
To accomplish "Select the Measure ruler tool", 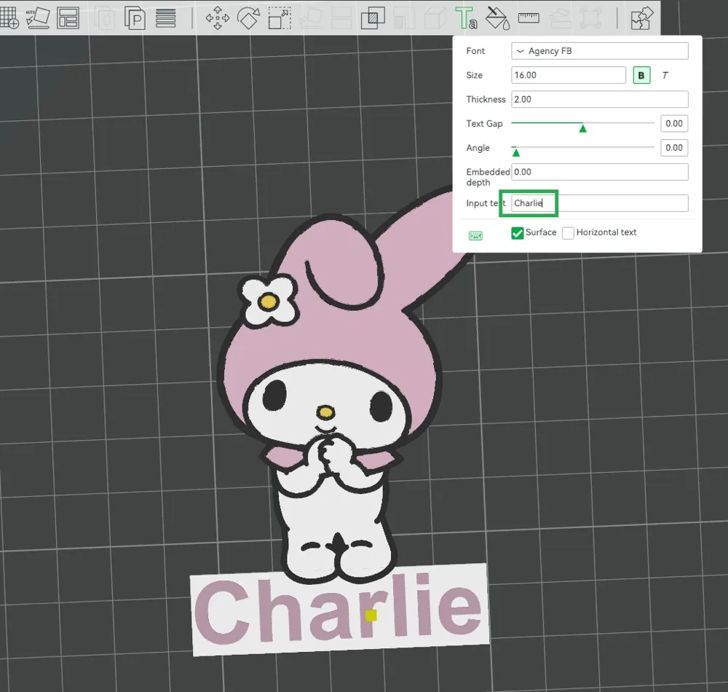I will click(x=529, y=18).
